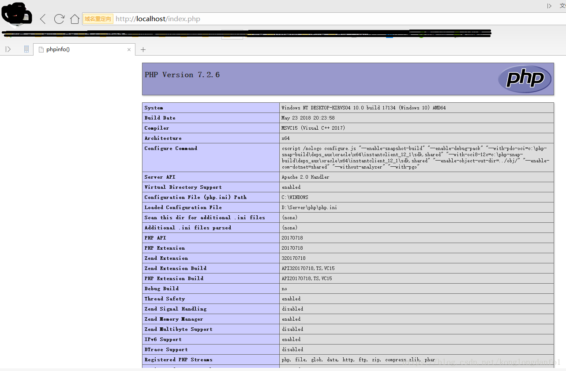
Task: Click the PHP Extension label
Action: [165, 248]
